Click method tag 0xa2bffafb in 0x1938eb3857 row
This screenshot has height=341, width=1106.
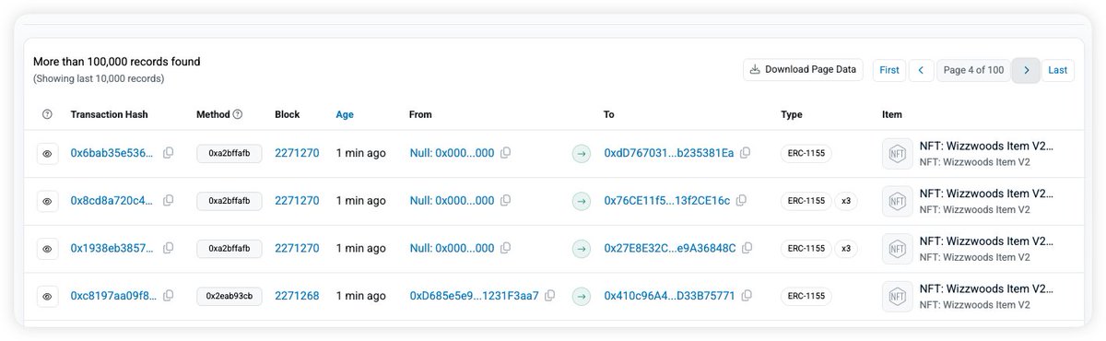pos(229,249)
